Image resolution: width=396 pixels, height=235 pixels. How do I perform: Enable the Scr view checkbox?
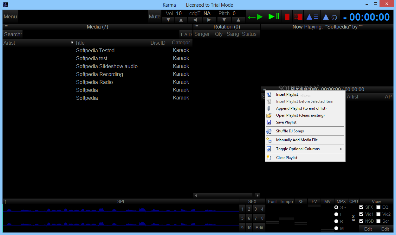[x=378, y=221]
